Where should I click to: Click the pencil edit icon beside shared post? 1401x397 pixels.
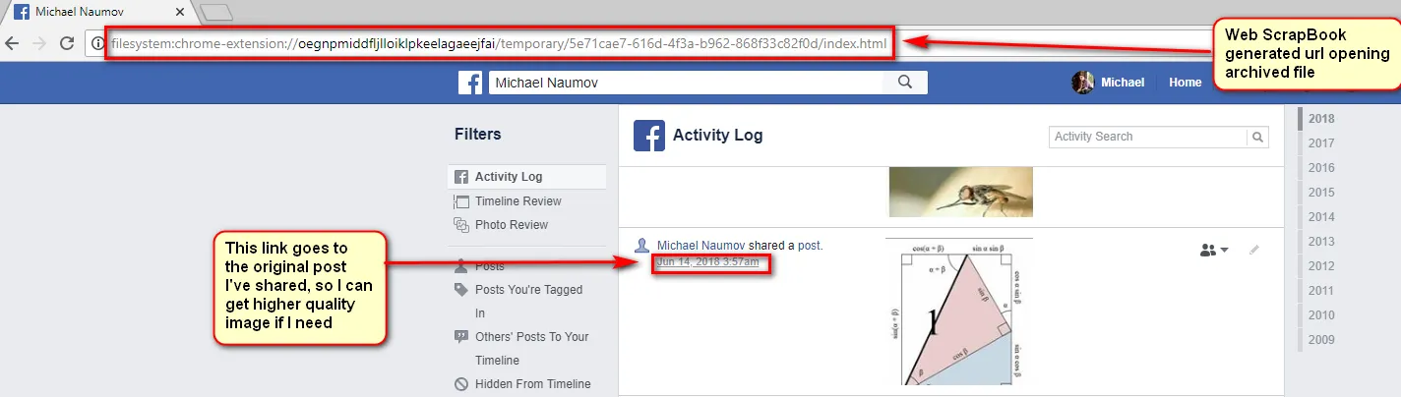pyautogui.click(x=1253, y=250)
